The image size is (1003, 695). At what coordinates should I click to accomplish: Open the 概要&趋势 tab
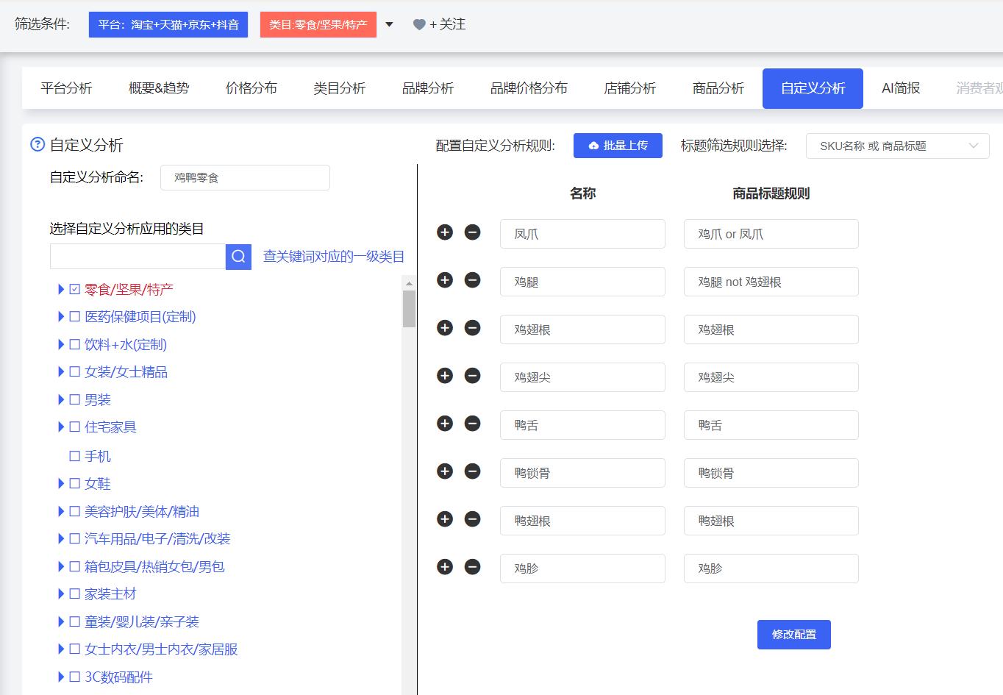click(159, 88)
